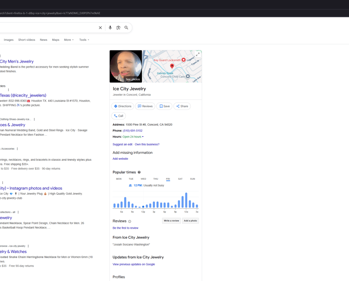Click the address text 1500 Pine St #8

149,124
